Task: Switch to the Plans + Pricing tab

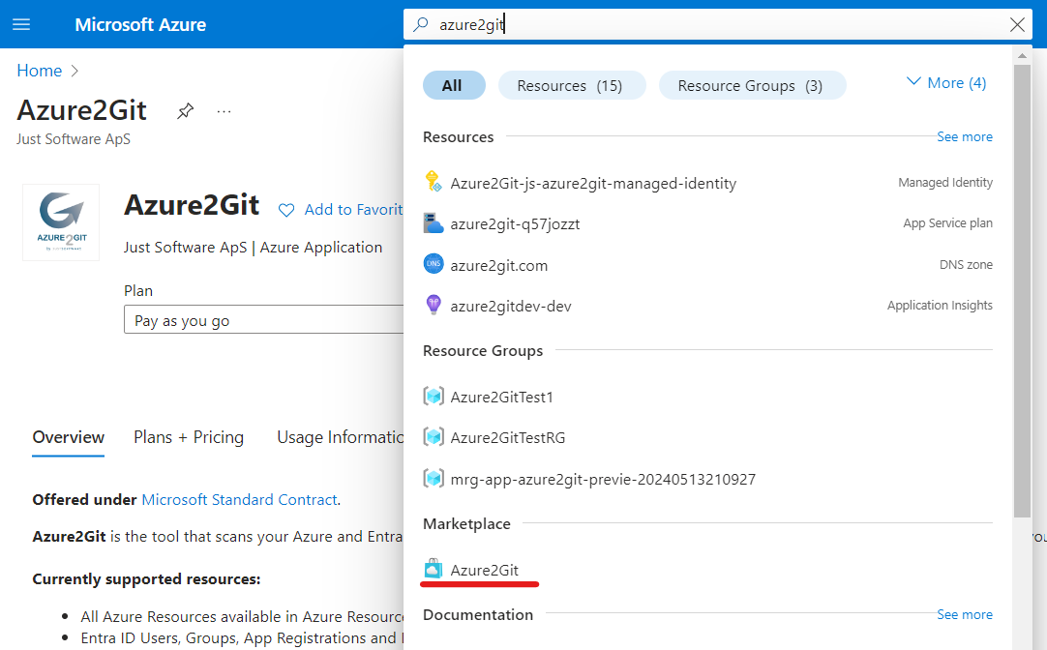Action: (x=189, y=437)
